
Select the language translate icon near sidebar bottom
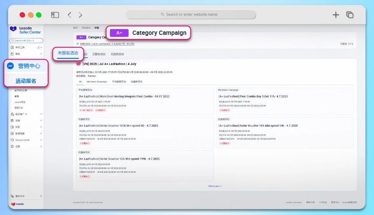pos(12,196)
